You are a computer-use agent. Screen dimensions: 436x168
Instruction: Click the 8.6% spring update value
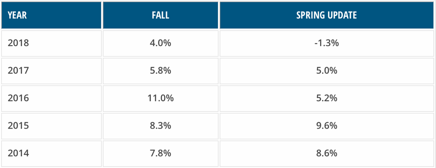326,154
